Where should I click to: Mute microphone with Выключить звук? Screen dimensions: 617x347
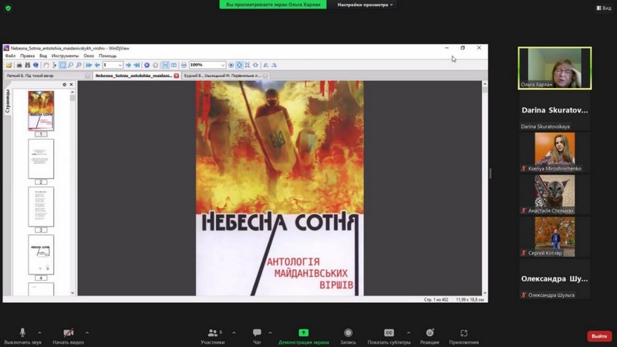(x=22, y=336)
